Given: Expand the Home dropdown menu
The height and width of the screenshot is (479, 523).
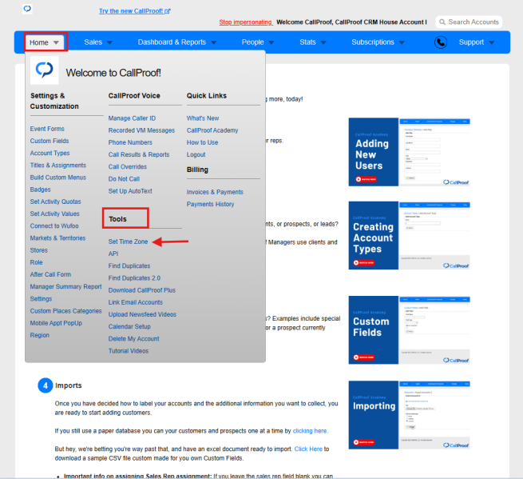Looking at the screenshot, I should (45, 42).
